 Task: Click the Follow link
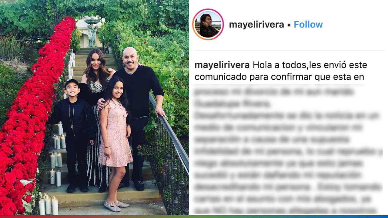tap(308, 25)
